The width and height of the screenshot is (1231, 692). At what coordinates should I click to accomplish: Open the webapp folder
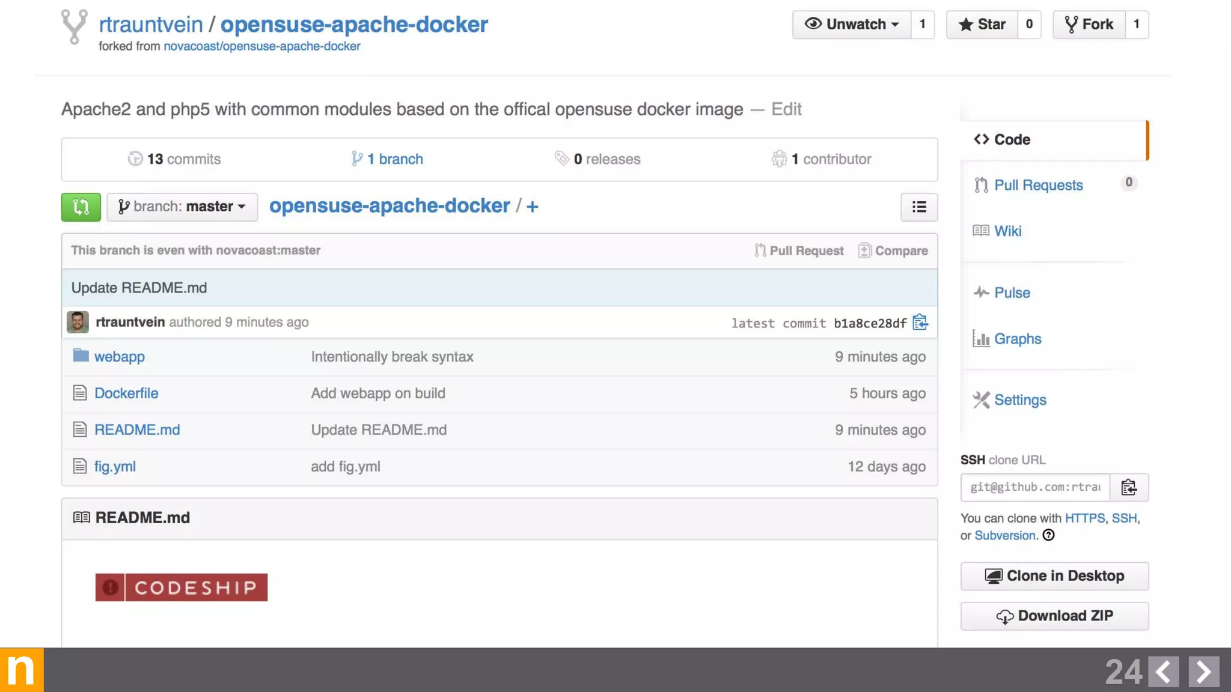(119, 357)
